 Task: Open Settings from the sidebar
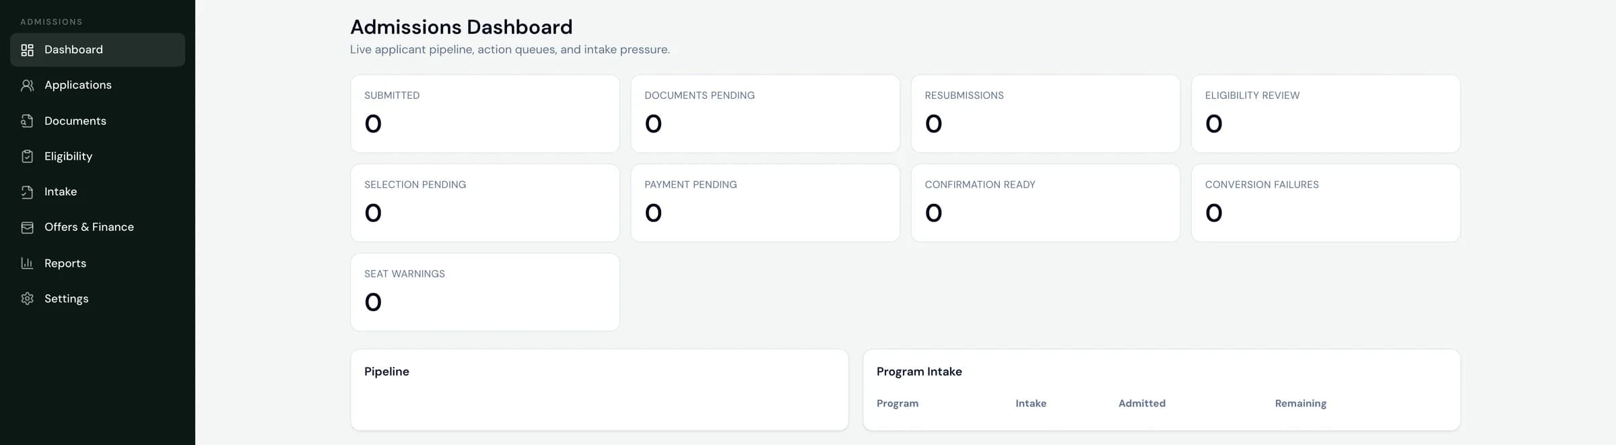[98, 299]
